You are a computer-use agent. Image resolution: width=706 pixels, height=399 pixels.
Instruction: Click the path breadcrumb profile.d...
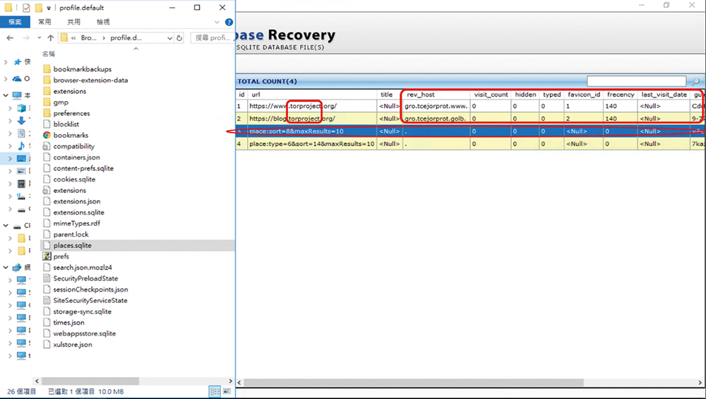click(x=126, y=38)
